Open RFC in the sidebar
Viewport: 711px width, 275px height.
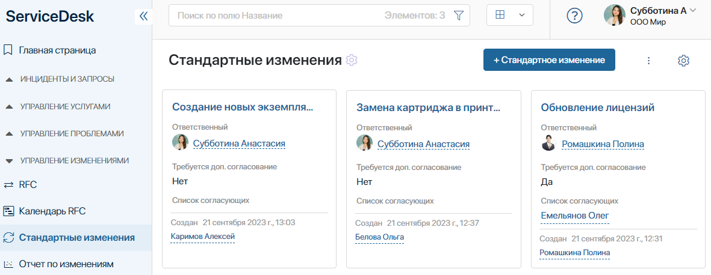pyautogui.click(x=28, y=184)
